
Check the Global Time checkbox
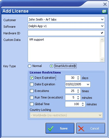(32, 104)
